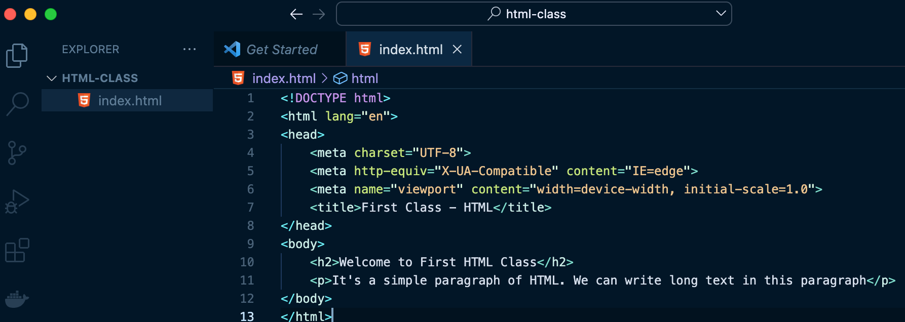Click the title text First Class - HTML
905x322 pixels.
427,207
